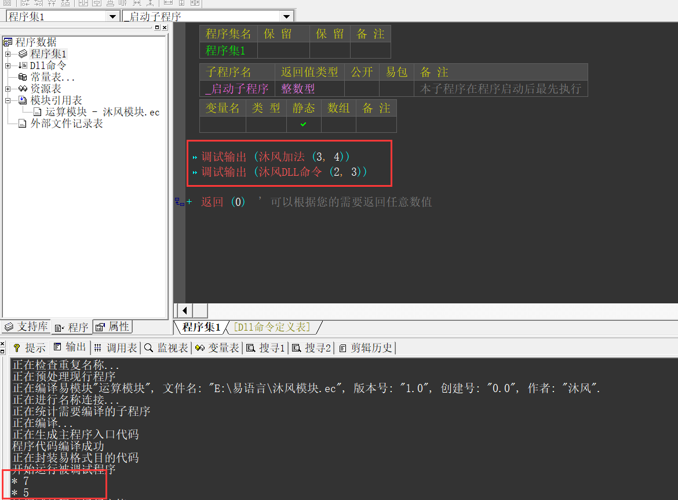Click the horizontal scrollbar thumb of the editor
The width and height of the screenshot is (678, 500).
click(200, 310)
